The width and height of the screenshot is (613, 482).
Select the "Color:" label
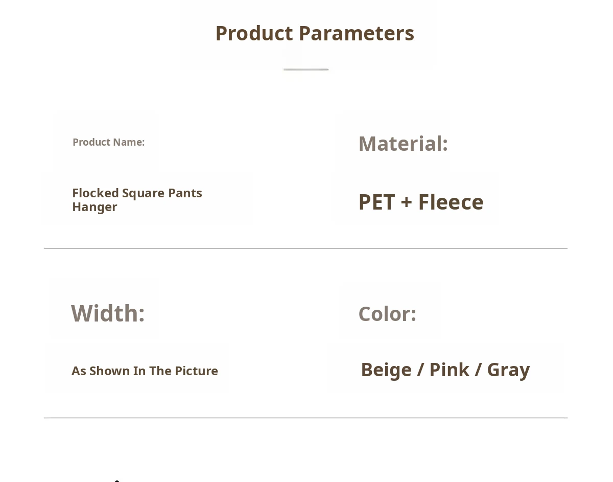[x=387, y=314]
